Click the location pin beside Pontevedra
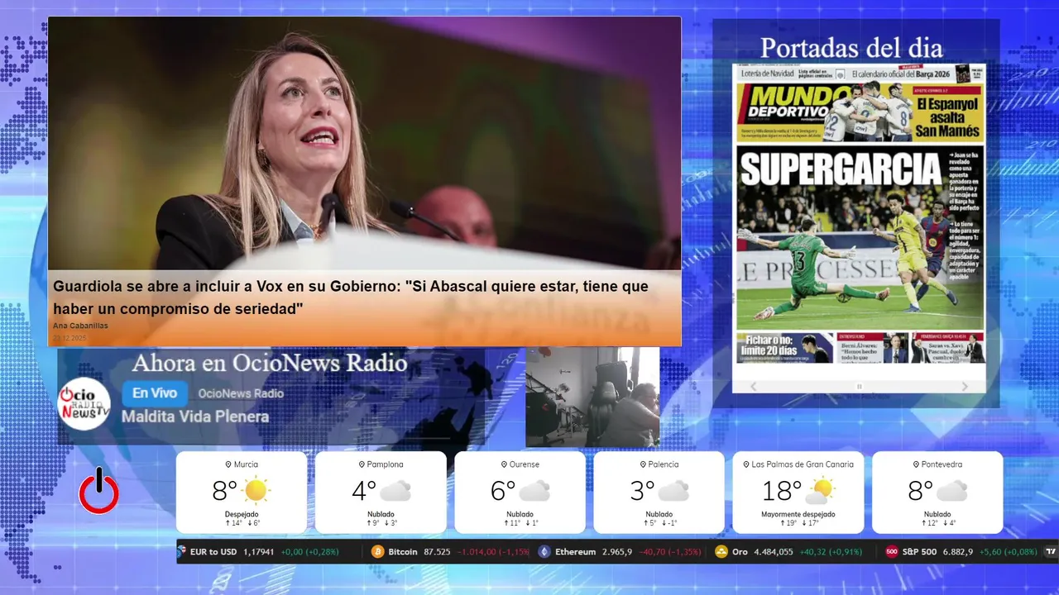This screenshot has height=595, width=1059. pos(914,464)
